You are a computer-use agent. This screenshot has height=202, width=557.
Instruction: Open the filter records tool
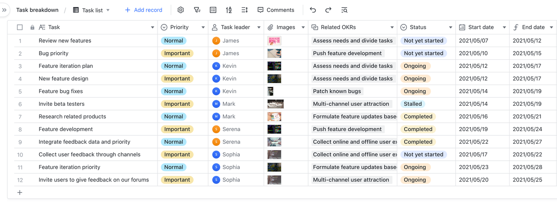(197, 10)
